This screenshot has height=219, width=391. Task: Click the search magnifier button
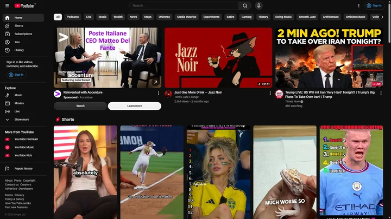(245, 5)
